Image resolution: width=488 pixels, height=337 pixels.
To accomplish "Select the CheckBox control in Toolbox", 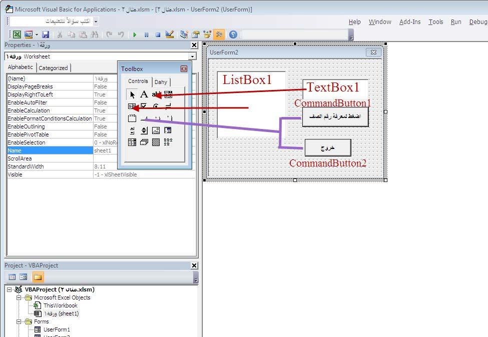I will tap(144, 106).
